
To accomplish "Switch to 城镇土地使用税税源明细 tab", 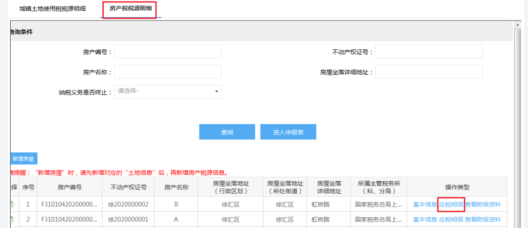I will point(52,9).
